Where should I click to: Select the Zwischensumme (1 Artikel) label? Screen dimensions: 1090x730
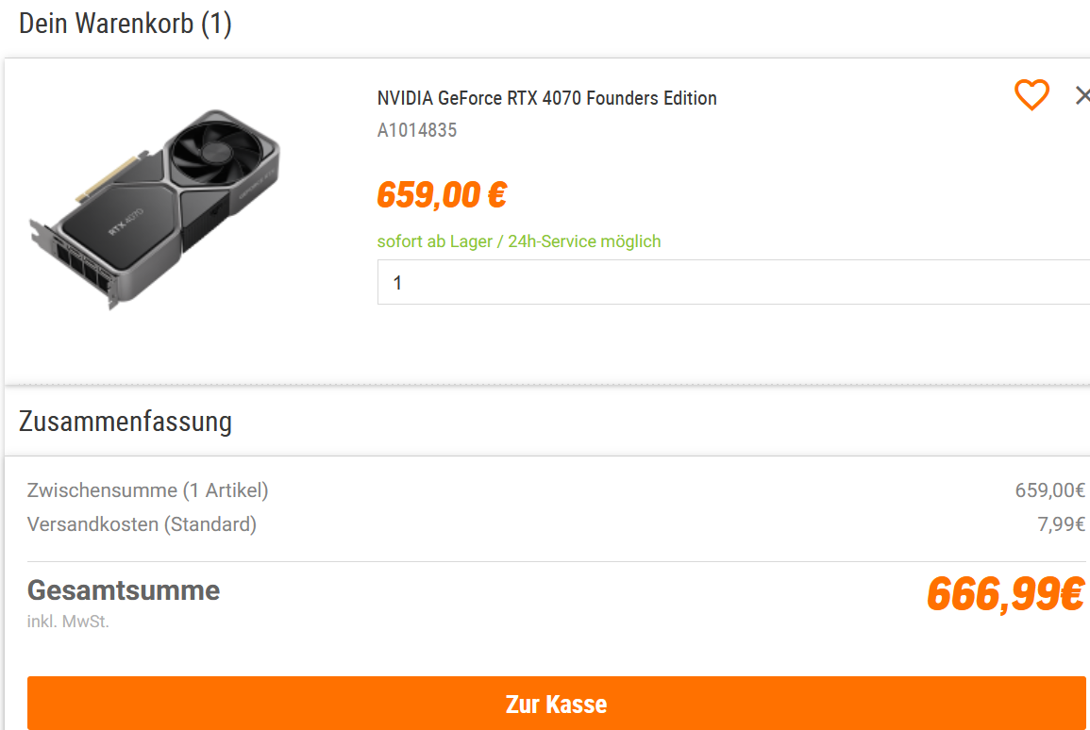147,490
